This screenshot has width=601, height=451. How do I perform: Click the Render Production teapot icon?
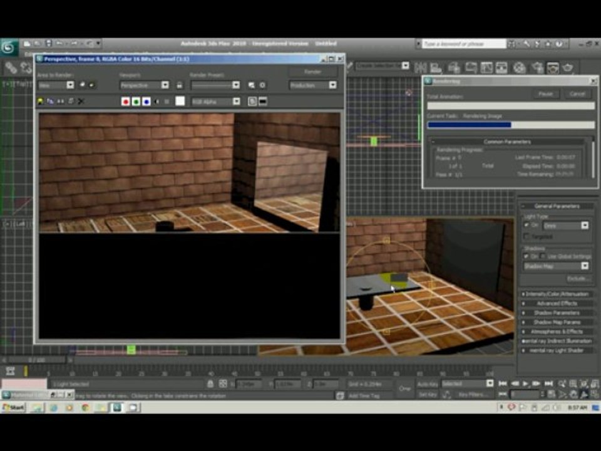(x=568, y=68)
